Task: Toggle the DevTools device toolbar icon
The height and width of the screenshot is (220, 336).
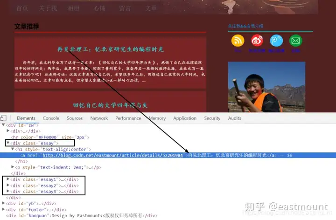Action: (3, 118)
